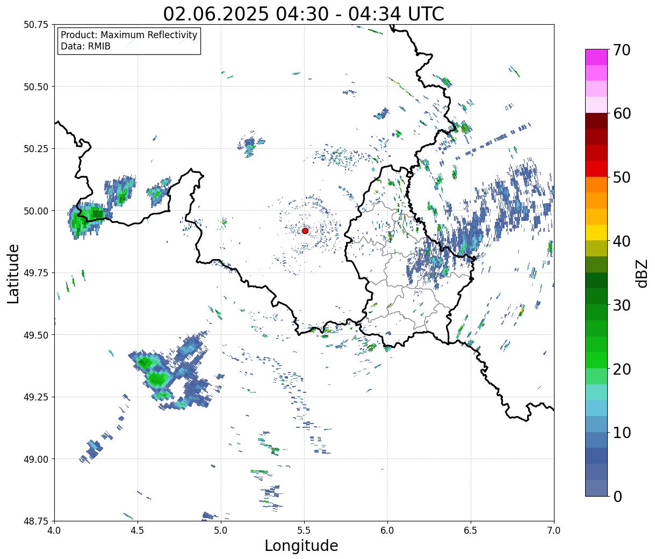Click the colorbar tick label '30'

621,305
